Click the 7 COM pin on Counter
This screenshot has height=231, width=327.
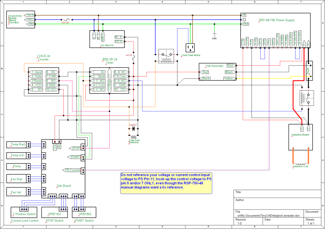52,76
